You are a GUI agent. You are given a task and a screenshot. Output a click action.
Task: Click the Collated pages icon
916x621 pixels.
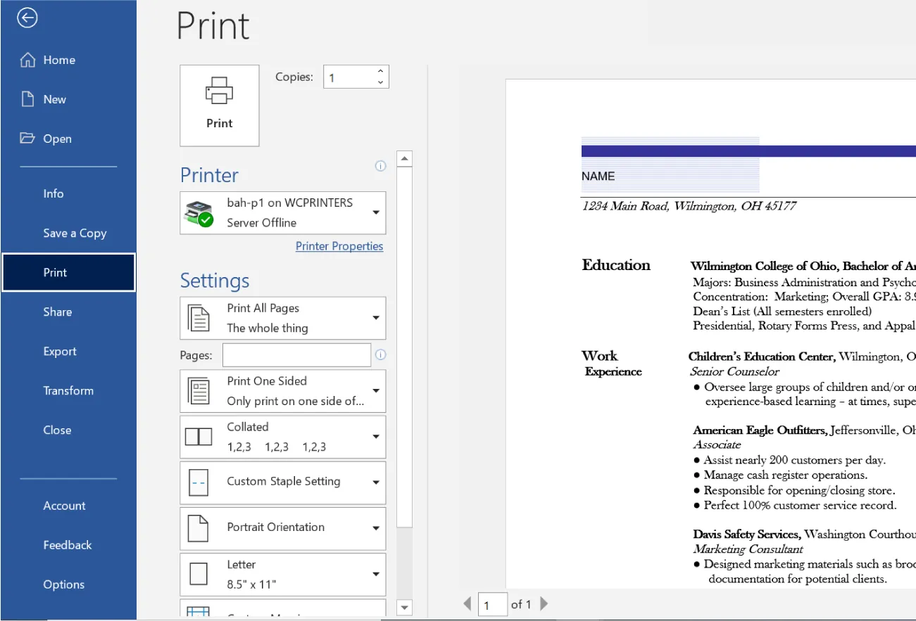(x=199, y=436)
